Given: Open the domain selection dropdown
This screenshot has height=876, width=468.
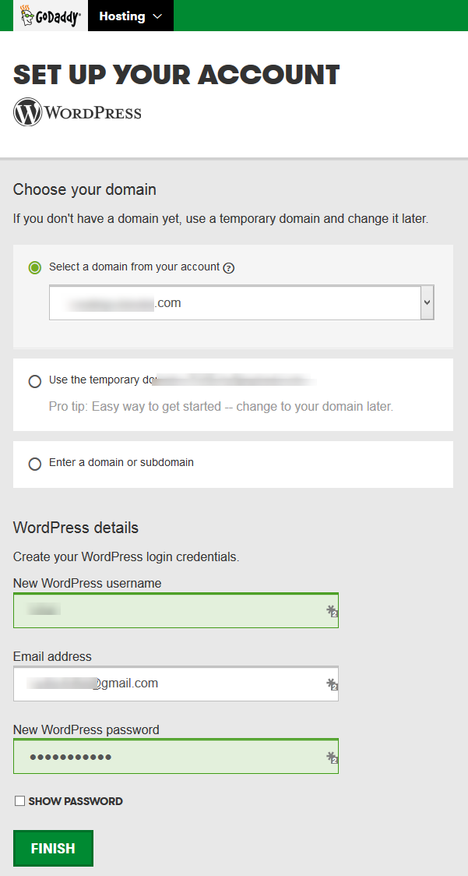Looking at the screenshot, I should [234, 303].
